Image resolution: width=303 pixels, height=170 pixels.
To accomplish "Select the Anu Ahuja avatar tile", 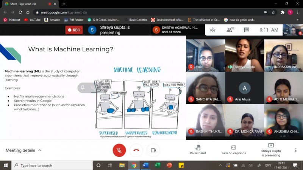I will [244, 88].
